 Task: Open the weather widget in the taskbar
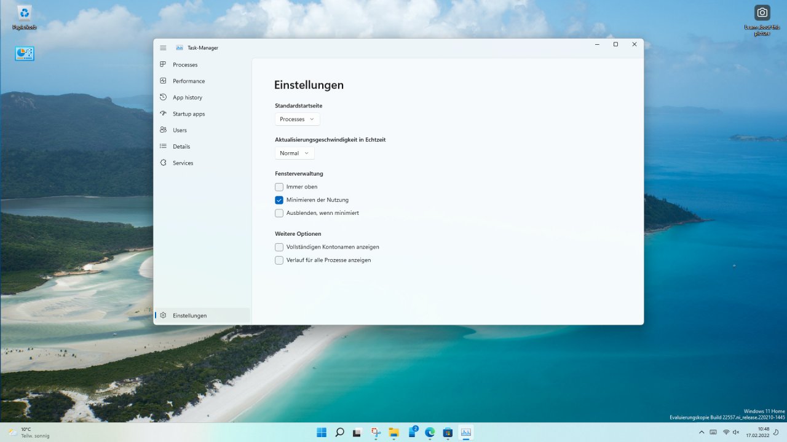[x=28, y=432]
